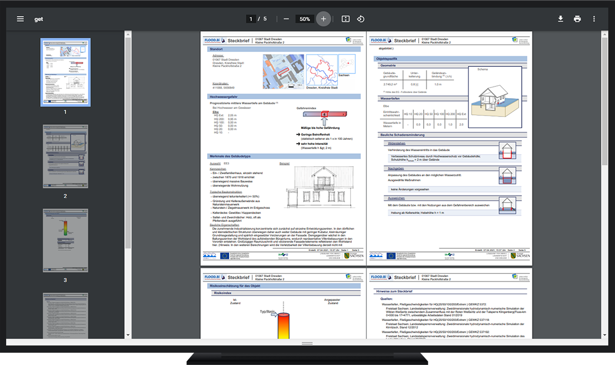Click the zoom in plus icon
The image size is (615, 365).
(x=323, y=19)
